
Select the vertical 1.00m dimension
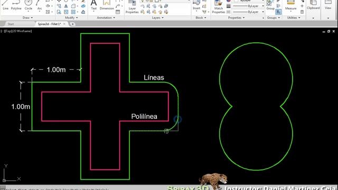click(21, 107)
